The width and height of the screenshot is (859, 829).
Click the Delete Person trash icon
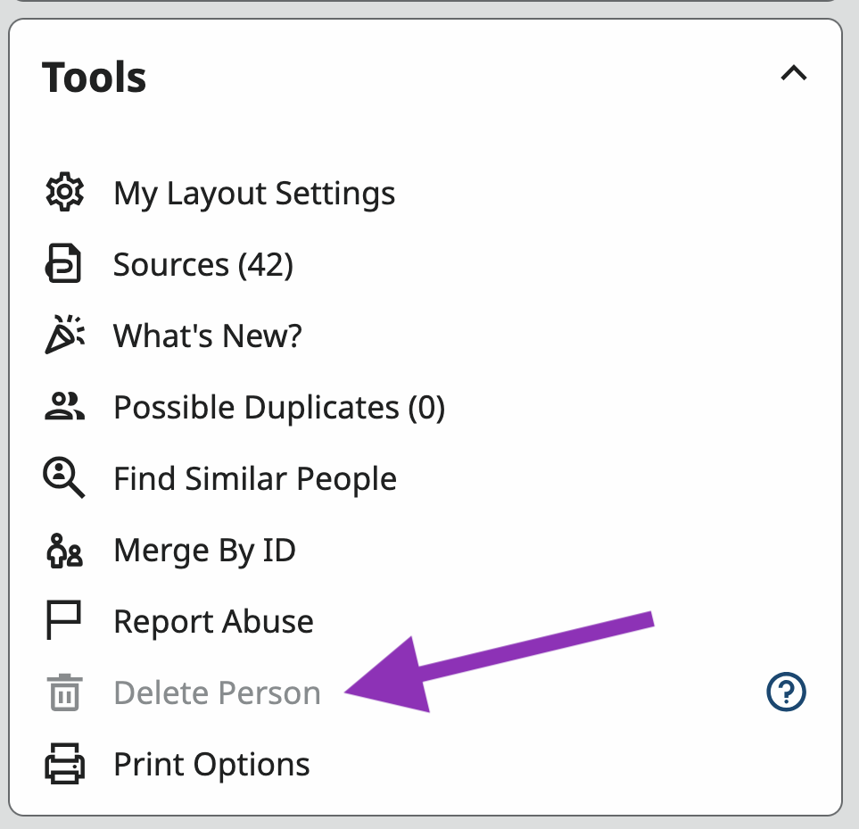[x=64, y=692]
